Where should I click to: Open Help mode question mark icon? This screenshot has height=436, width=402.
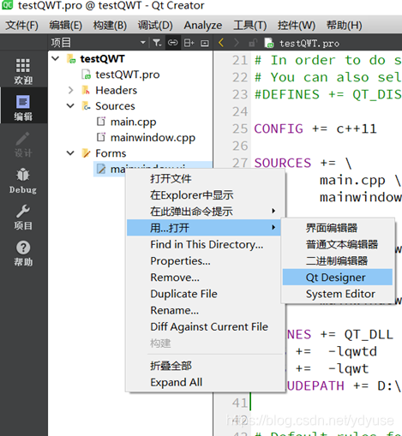(23, 254)
